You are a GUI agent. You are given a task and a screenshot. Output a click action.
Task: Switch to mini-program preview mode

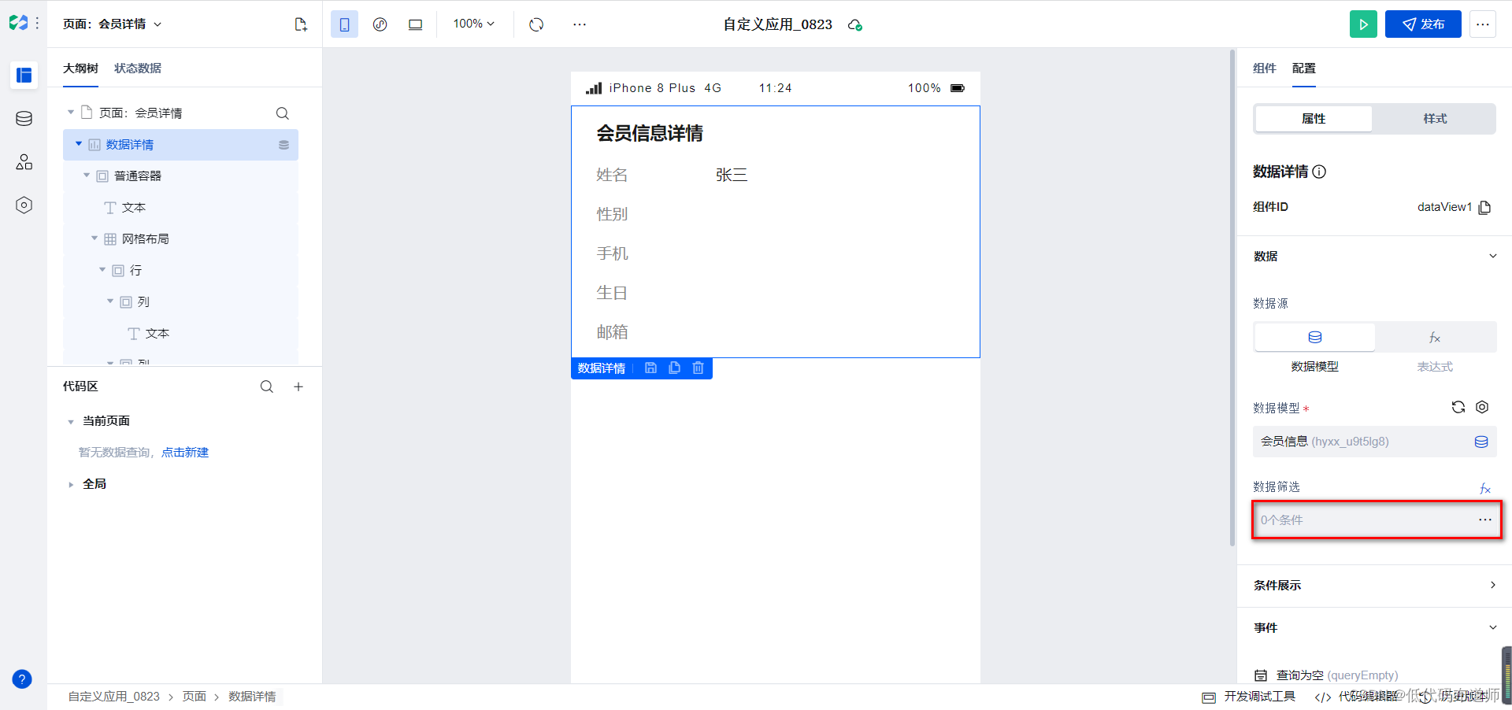tap(380, 24)
